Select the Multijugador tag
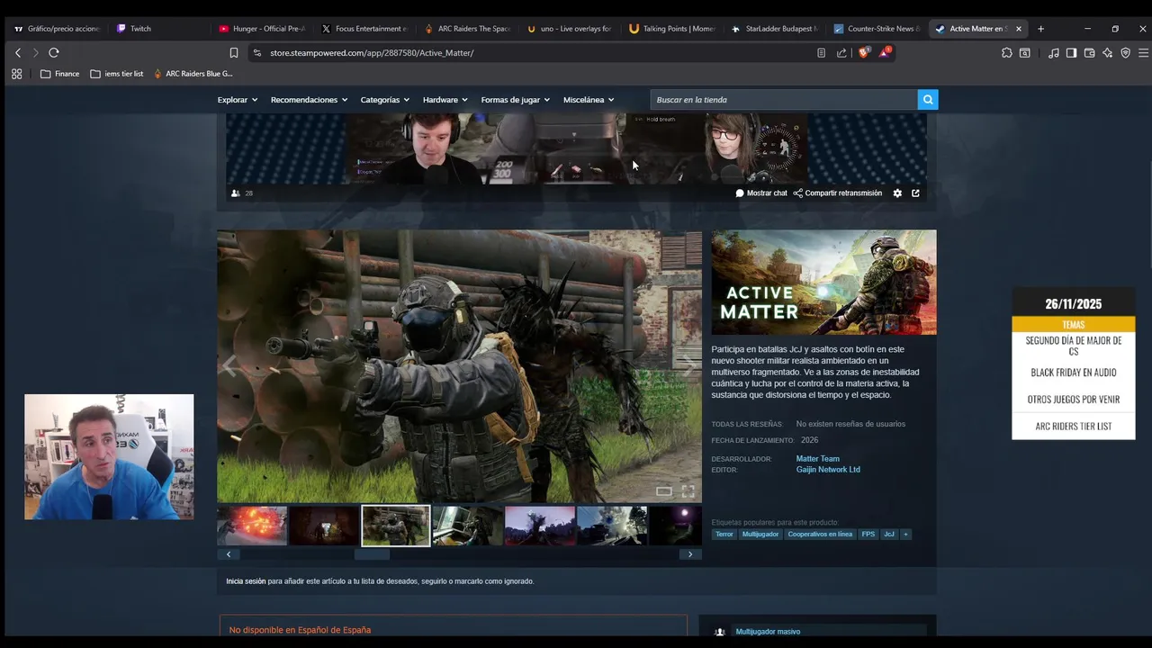 tap(760, 535)
